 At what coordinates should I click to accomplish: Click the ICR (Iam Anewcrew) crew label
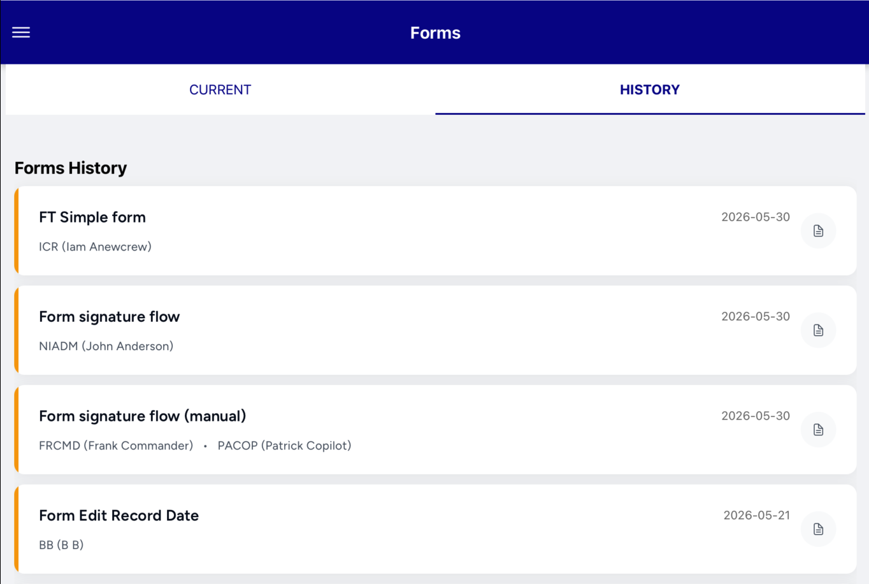95,247
